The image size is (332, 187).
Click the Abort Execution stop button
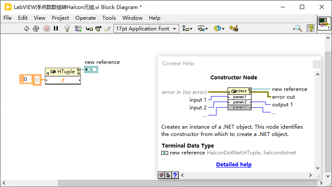point(47,28)
